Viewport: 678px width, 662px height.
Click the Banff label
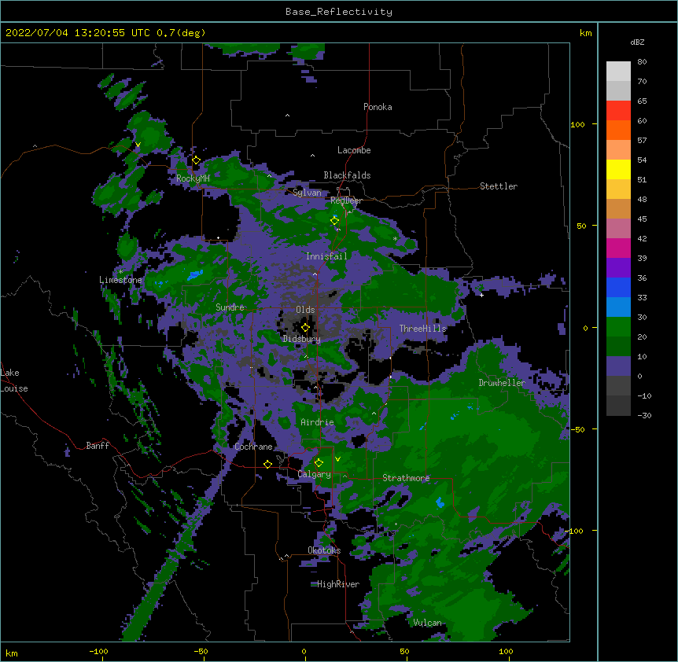point(98,446)
